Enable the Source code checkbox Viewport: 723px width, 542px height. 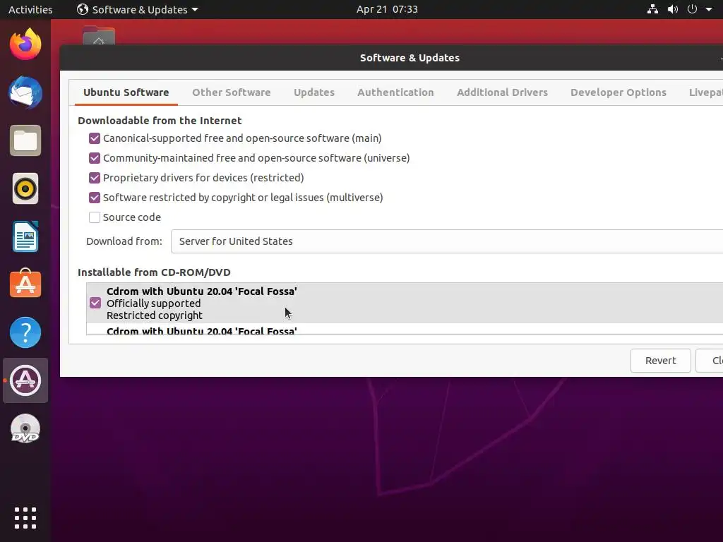95,217
